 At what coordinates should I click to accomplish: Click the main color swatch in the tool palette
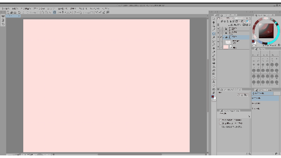coord(213,97)
